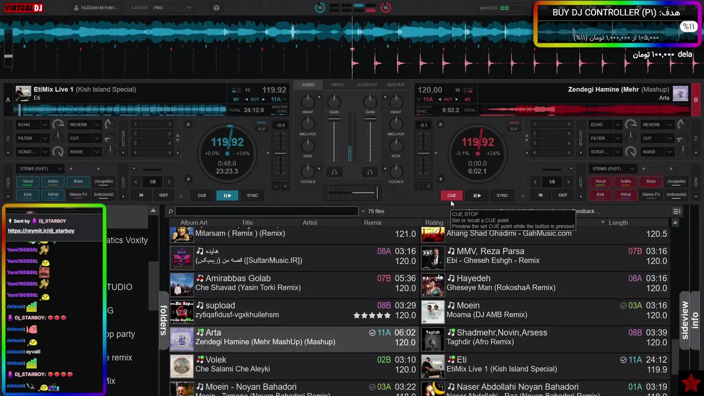Switch mixer to AUDIO tab
Image resolution: width=704 pixels, height=396 pixels.
(x=308, y=85)
